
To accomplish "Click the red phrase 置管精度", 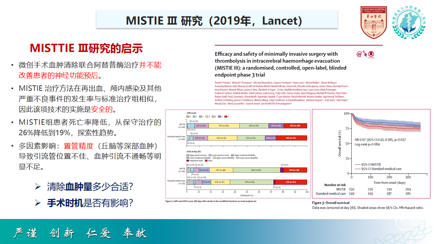I will pyautogui.click(x=78, y=146).
